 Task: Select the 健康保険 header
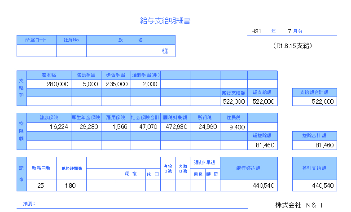tap(49, 118)
